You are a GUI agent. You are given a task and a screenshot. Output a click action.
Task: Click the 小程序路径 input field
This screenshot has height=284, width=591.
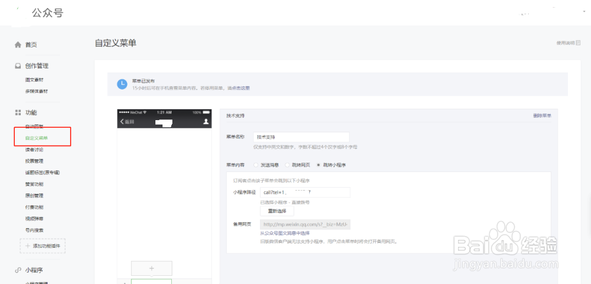305,192
